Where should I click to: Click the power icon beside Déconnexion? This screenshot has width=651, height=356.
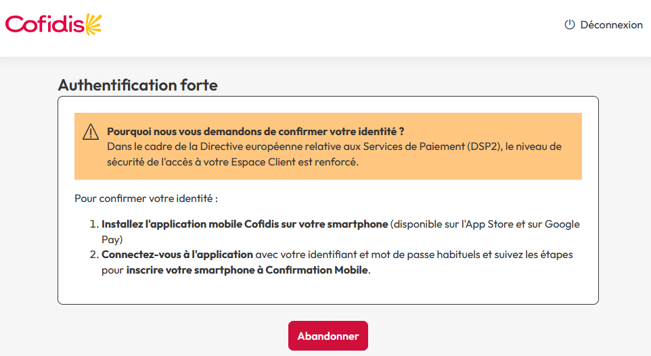pyautogui.click(x=569, y=25)
